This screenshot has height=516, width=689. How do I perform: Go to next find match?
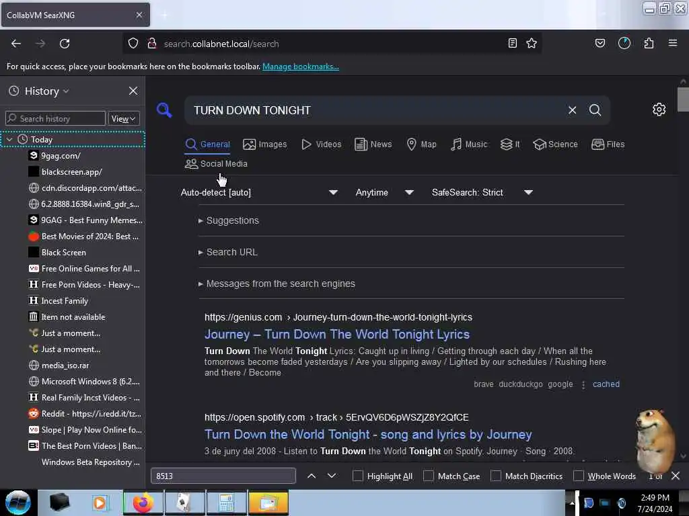(x=332, y=476)
